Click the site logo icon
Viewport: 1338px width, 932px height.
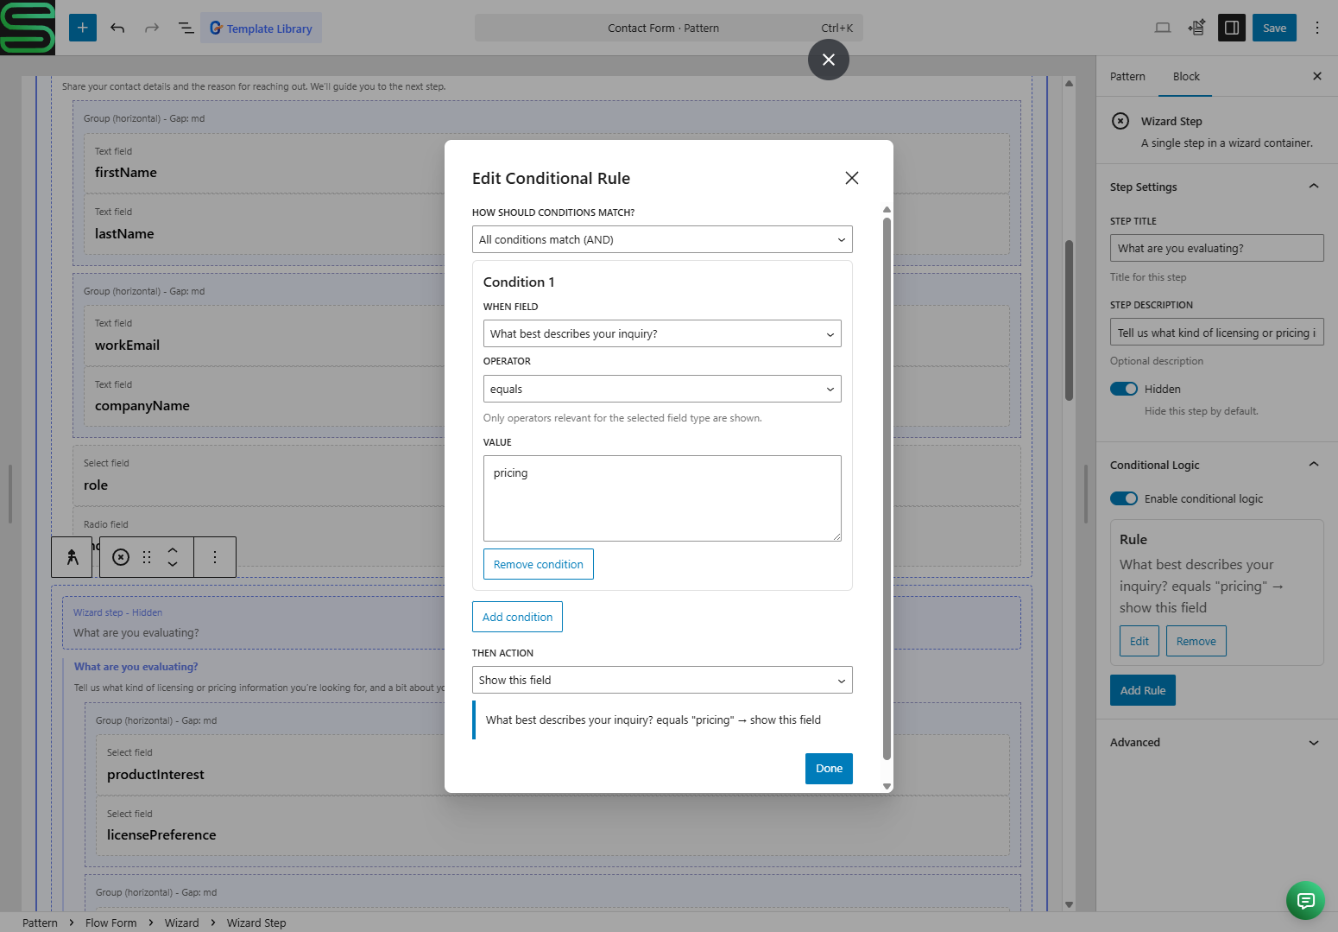28,28
